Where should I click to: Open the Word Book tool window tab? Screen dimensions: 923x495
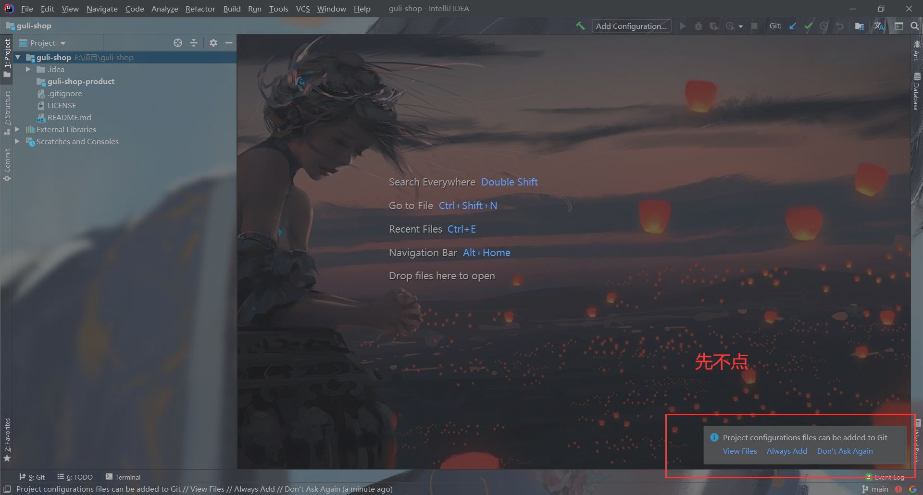point(917,440)
